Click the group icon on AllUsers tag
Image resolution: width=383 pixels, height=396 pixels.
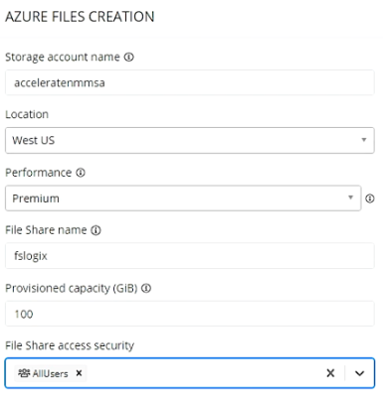(24, 373)
